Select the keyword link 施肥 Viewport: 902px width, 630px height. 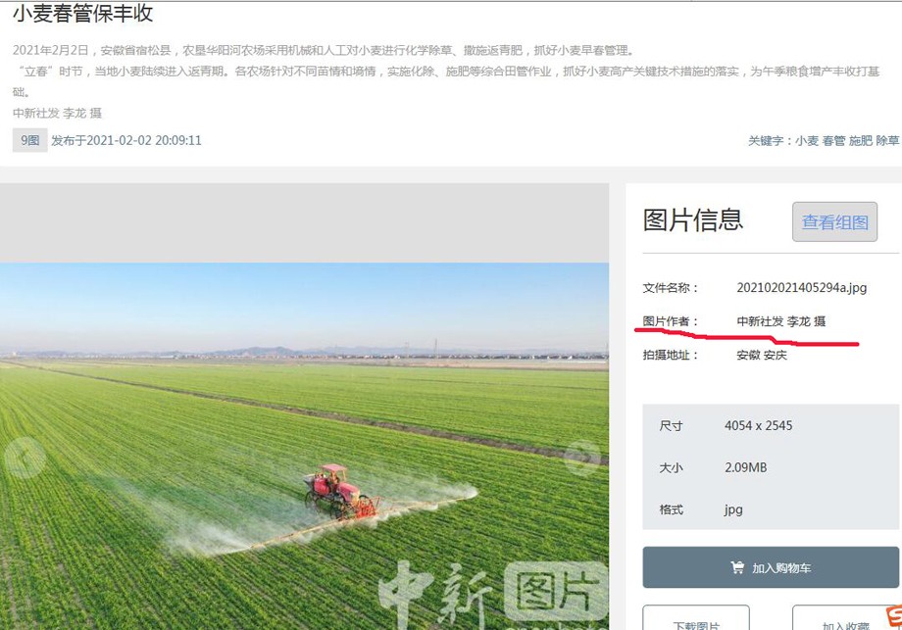(x=860, y=140)
